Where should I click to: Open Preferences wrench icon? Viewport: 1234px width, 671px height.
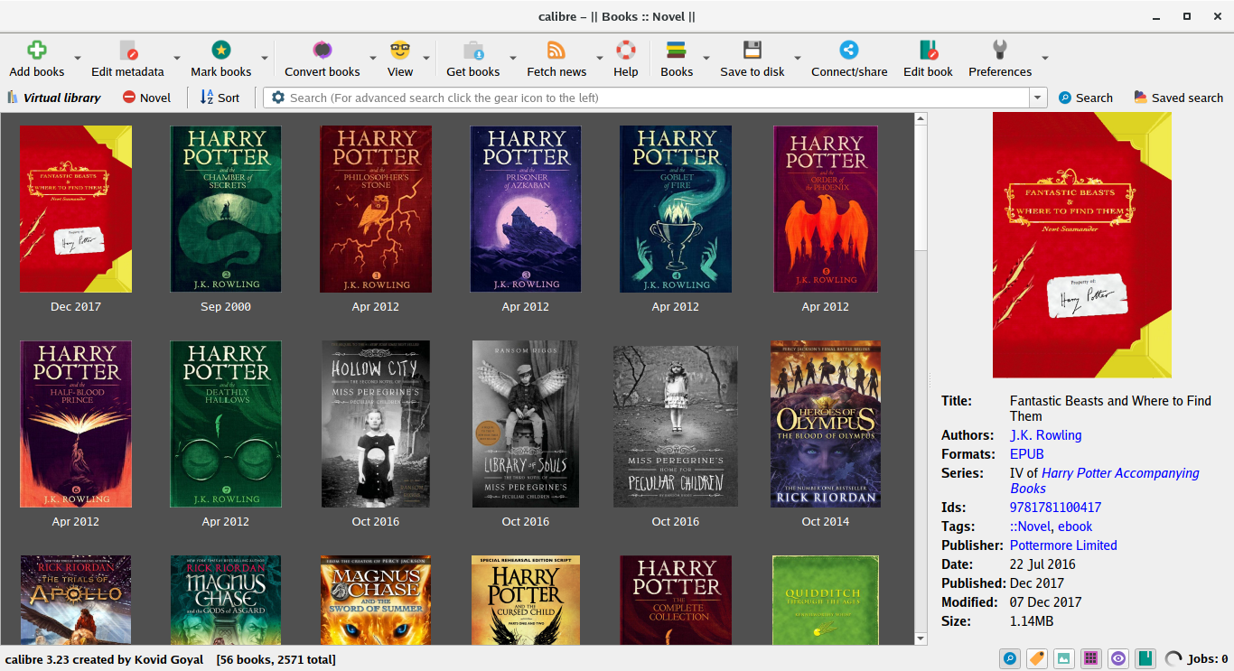pyautogui.click(x=1000, y=51)
